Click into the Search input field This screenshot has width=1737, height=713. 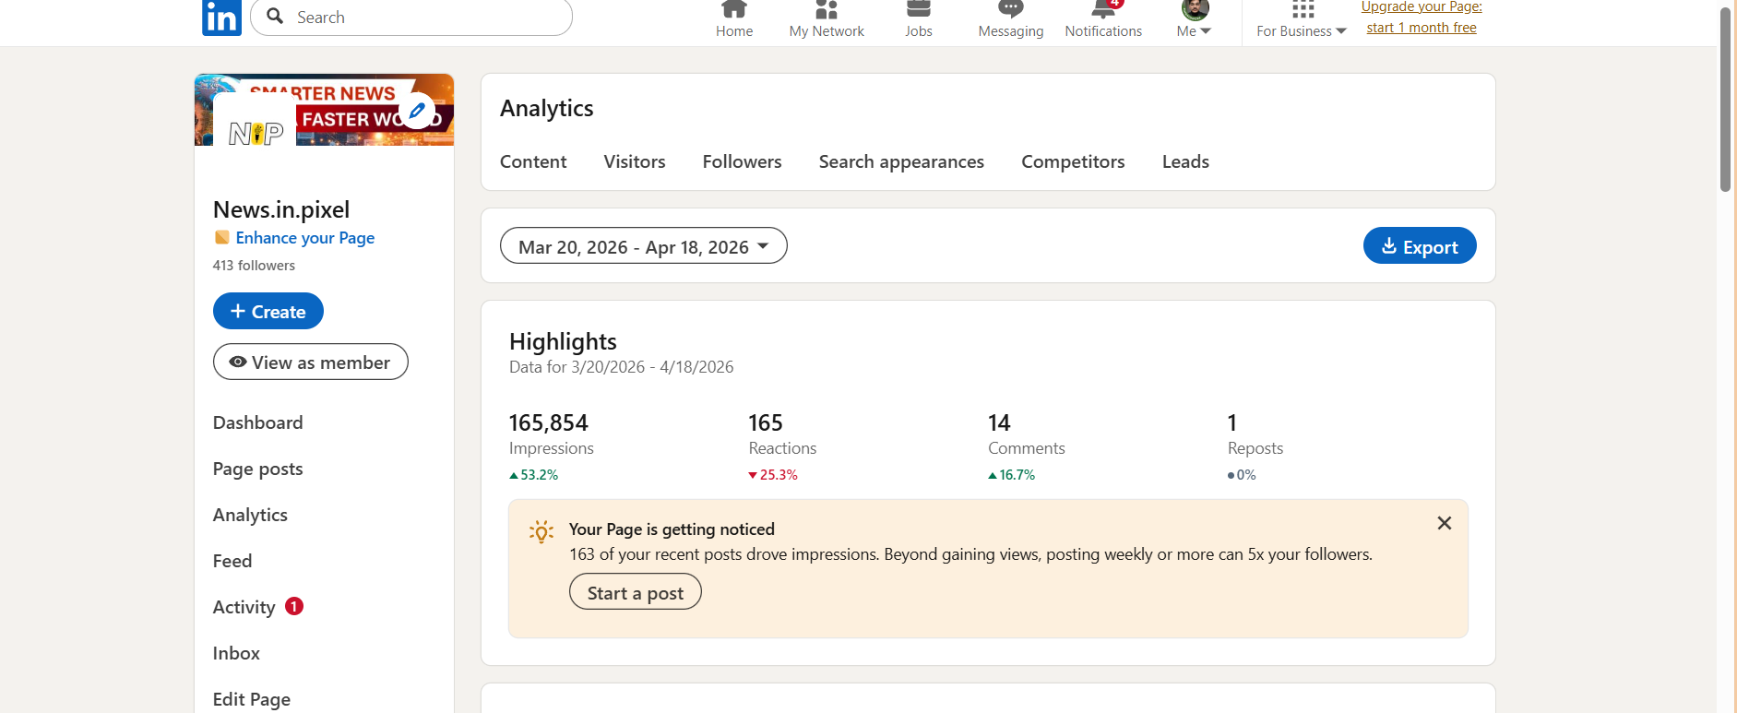(411, 17)
